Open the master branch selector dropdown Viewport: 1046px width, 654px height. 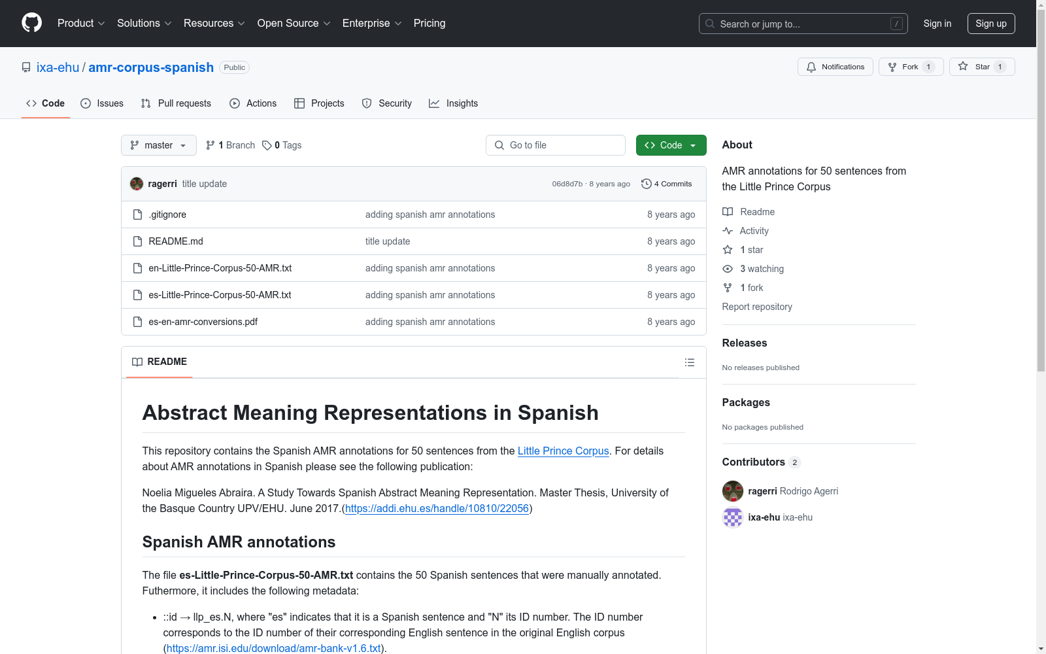point(159,145)
